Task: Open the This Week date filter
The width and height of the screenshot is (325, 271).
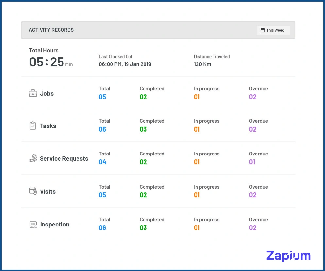Action: [x=273, y=30]
